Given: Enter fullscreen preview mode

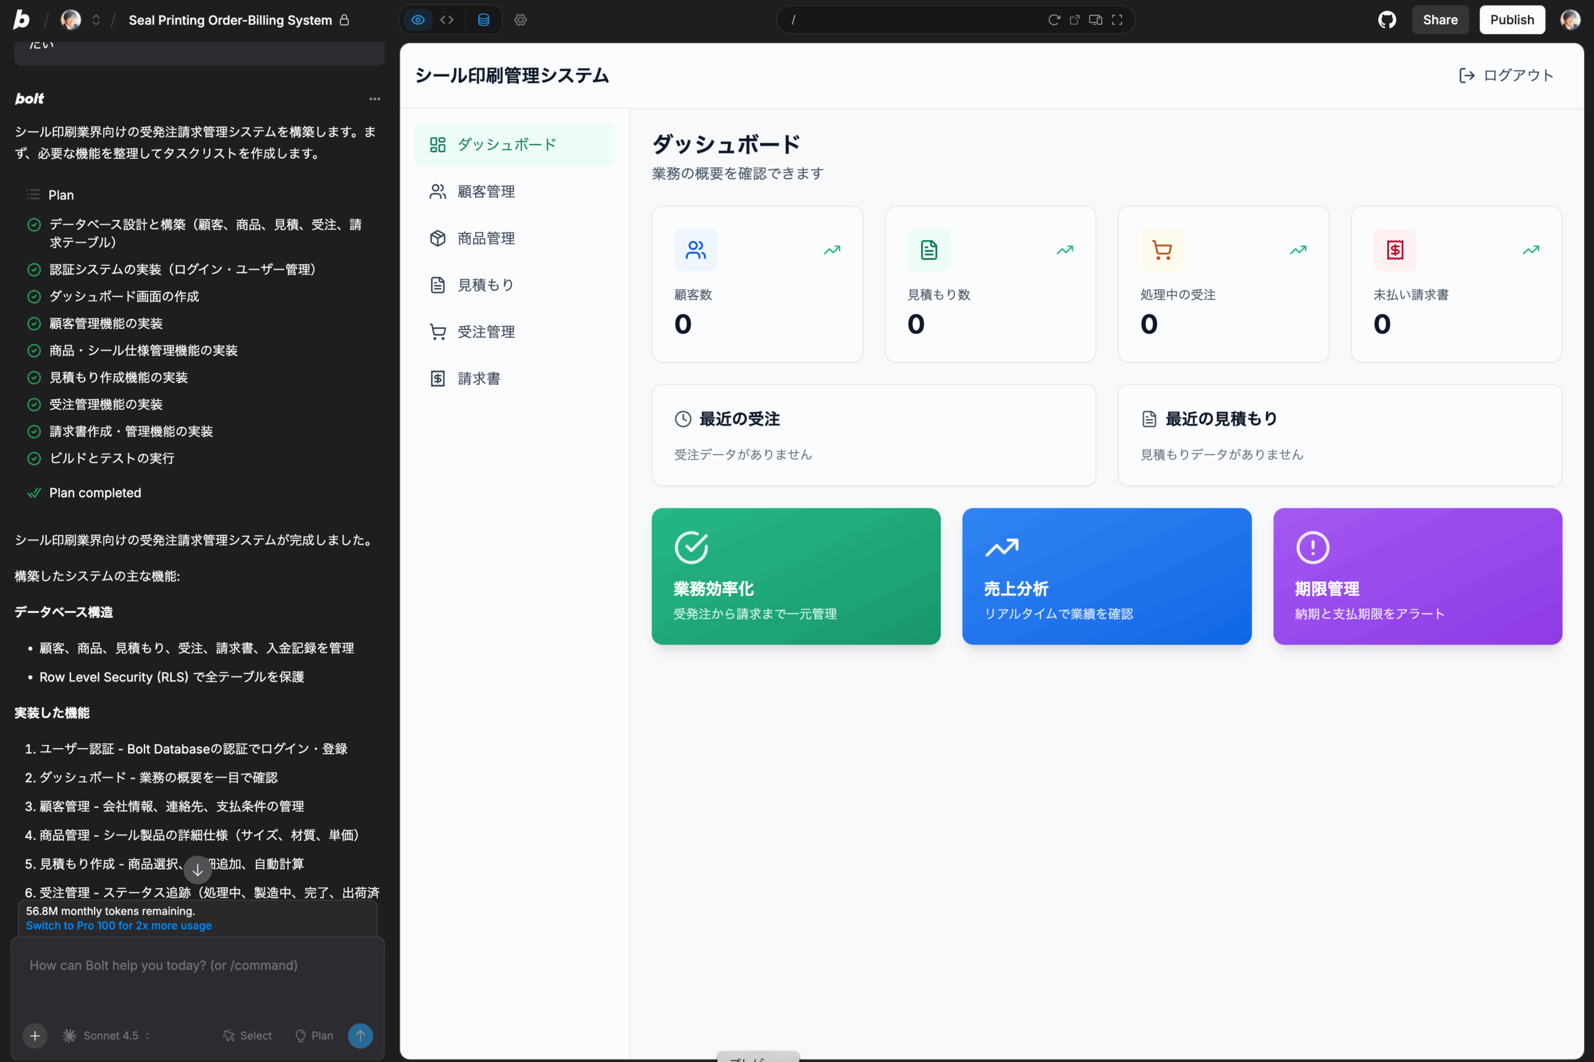Looking at the screenshot, I should click(x=1117, y=20).
